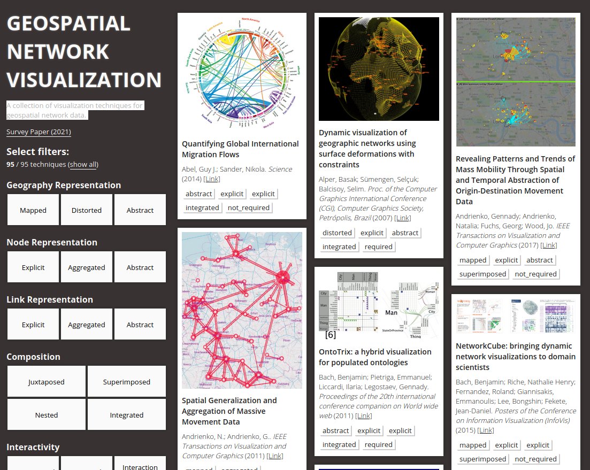Screen dimensions: 590x470
Task: Toggle the Distorted geography filter
Action: click(x=87, y=210)
